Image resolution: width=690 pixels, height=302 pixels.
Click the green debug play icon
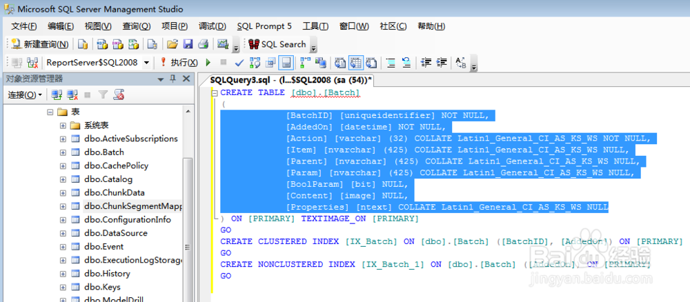(208, 63)
